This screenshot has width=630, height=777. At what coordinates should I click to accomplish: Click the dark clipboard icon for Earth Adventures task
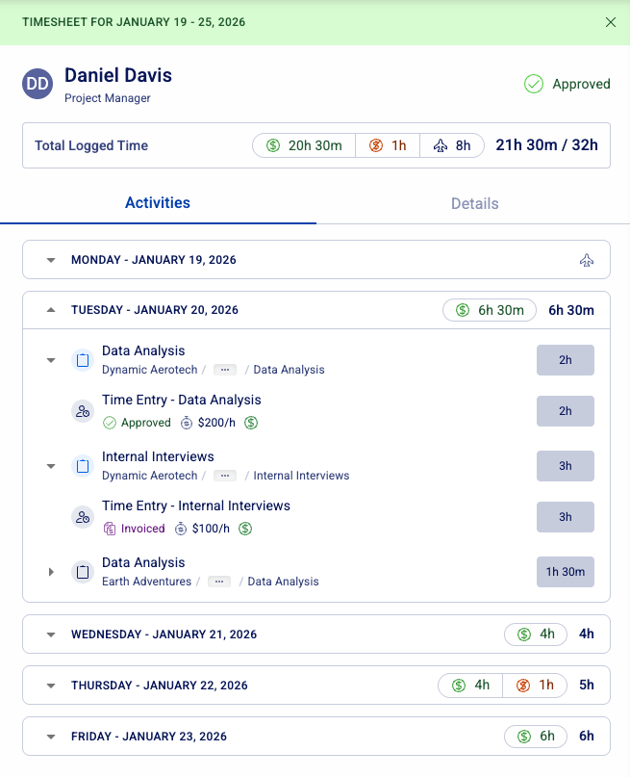click(83, 572)
